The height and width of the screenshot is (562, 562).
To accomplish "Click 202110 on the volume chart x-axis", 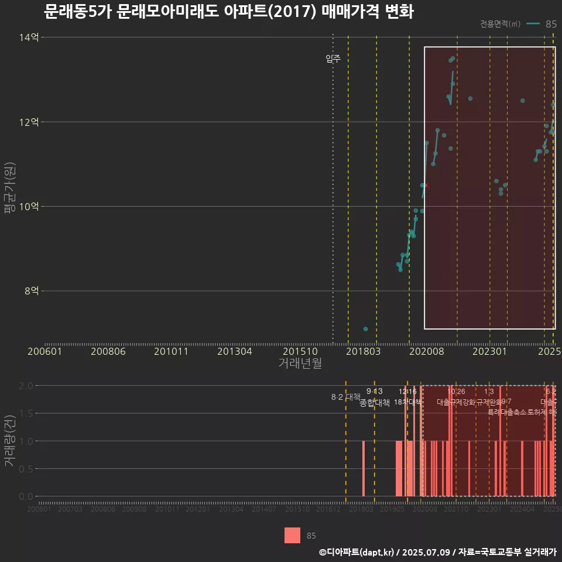I will pos(456,509).
